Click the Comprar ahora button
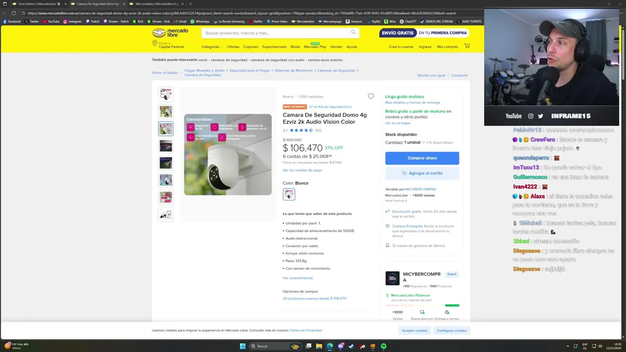Viewport: 626px width, 352px height. pyautogui.click(x=422, y=158)
